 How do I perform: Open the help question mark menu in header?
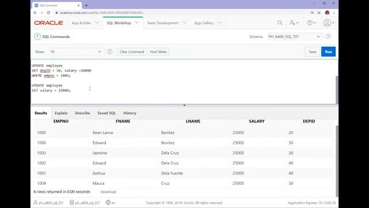(311, 23)
